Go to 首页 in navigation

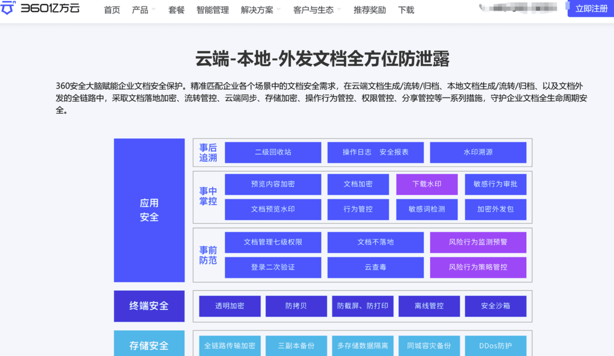(x=112, y=10)
